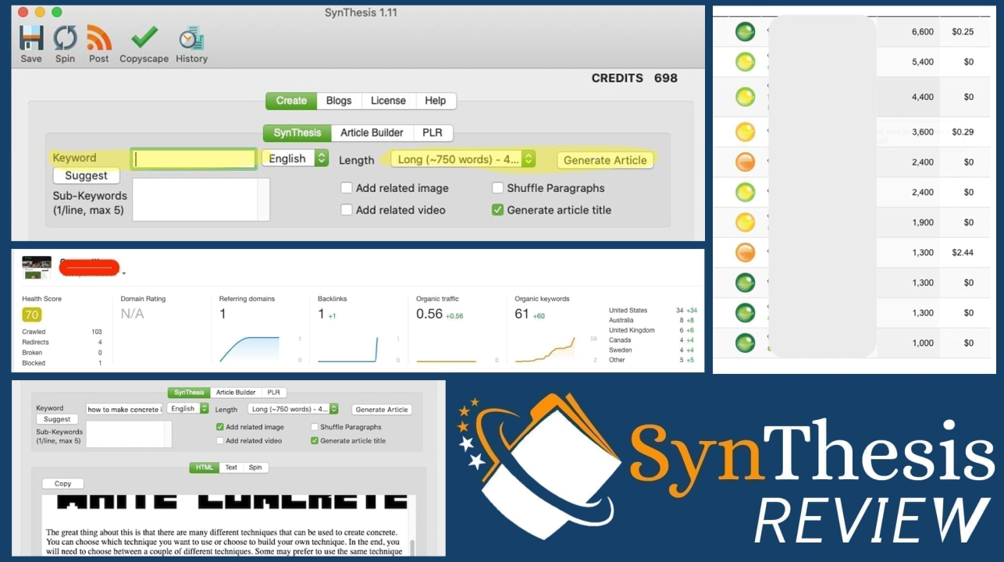Viewport: 1004px width, 562px height.
Task: Click the United States country row
Action: point(653,310)
